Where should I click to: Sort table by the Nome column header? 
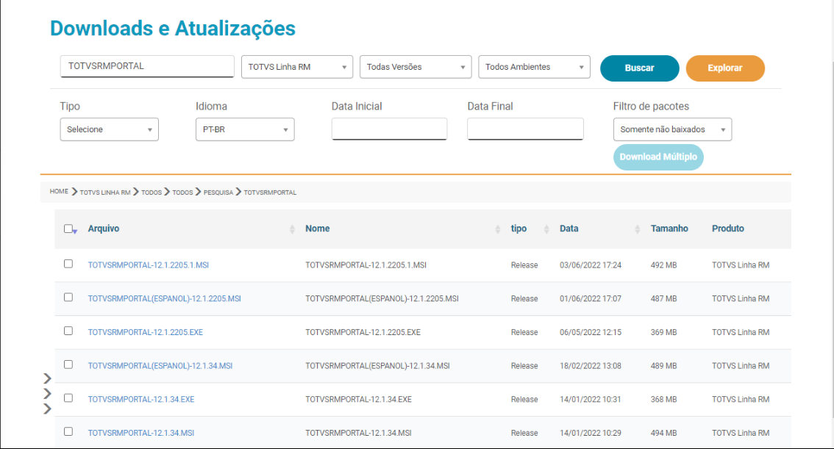pyautogui.click(x=318, y=229)
